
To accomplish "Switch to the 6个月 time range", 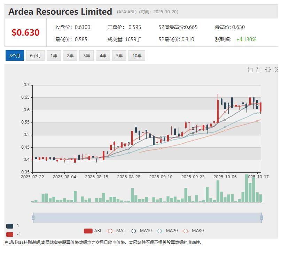I will 35,55.
